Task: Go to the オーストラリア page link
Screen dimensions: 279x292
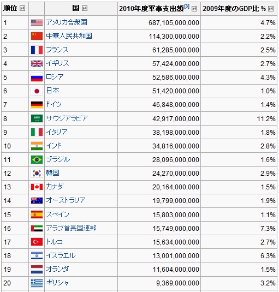Action: coord(66,200)
